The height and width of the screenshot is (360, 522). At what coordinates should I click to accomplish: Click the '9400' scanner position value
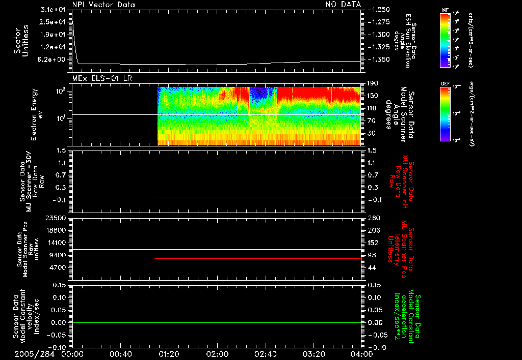coord(58,255)
